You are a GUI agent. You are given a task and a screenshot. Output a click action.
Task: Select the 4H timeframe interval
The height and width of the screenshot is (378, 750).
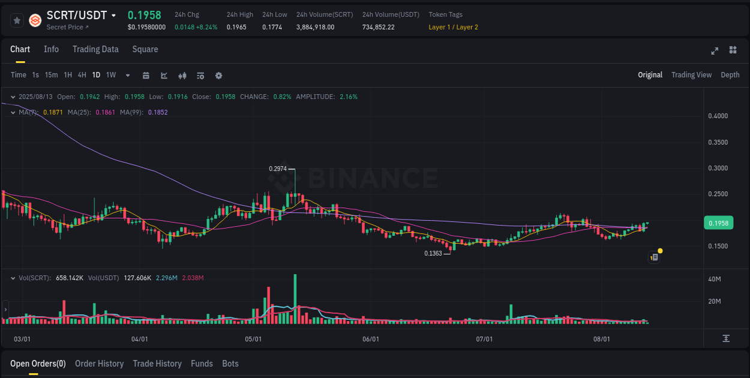pos(82,76)
